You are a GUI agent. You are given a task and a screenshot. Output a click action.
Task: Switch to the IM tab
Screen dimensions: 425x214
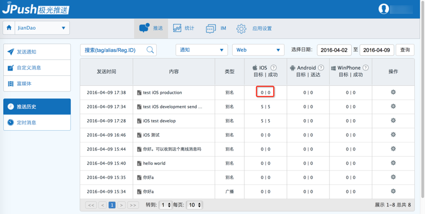point(216,28)
